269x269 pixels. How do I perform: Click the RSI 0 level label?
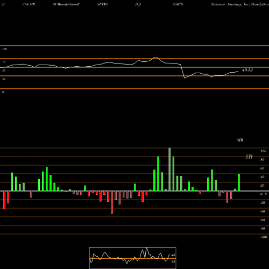3,92
